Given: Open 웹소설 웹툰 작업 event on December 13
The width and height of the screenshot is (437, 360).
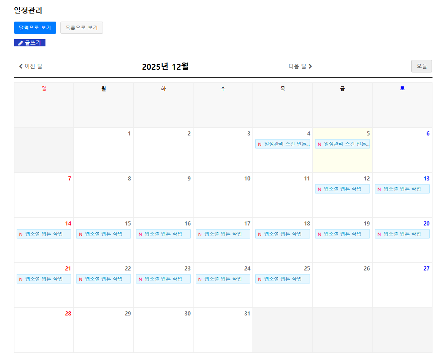Looking at the screenshot, I should pyautogui.click(x=402, y=189).
